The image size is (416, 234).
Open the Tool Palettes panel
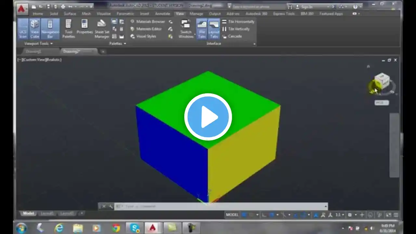69,29
